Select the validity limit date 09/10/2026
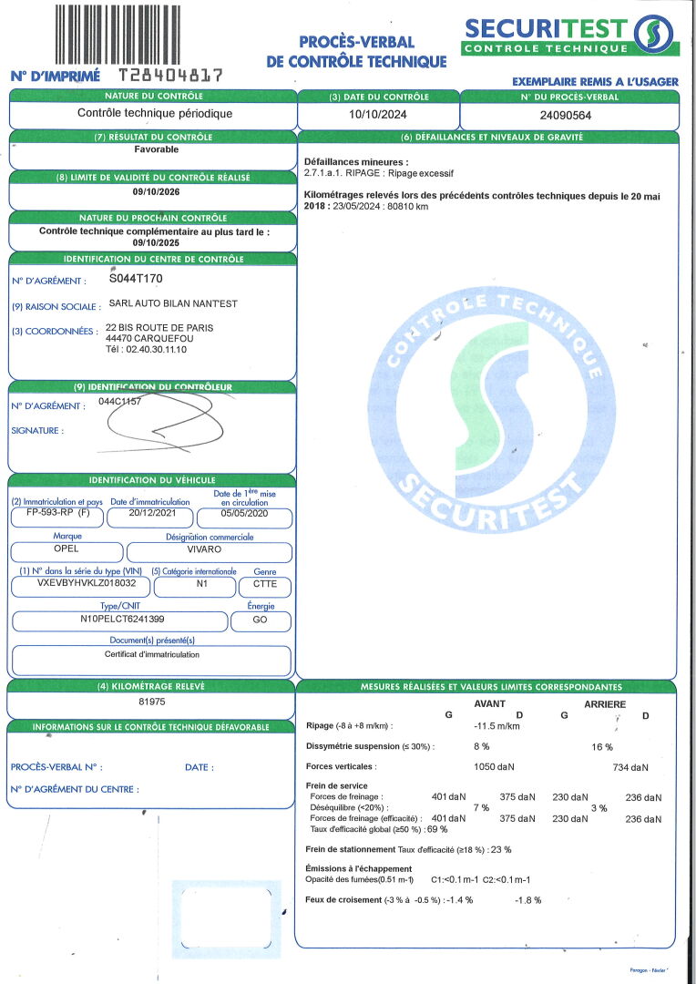The image size is (696, 984). [x=156, y=192]
